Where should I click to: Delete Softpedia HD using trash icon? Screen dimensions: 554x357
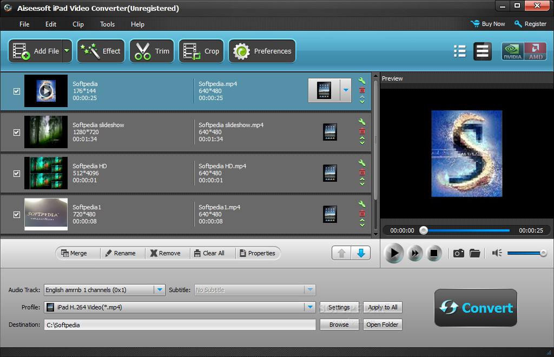point(362,173)
